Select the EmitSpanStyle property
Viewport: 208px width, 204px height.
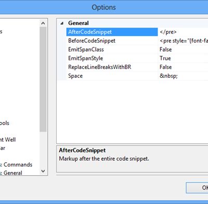(112, 58)
